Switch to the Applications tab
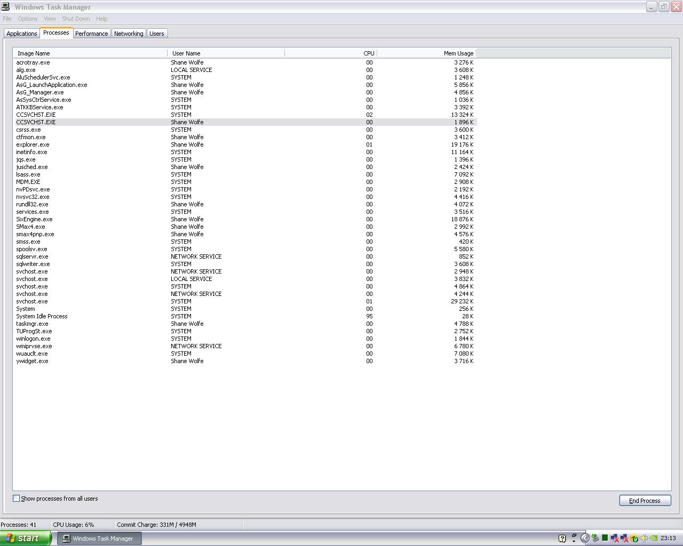This screenshot has height=546, width=683. tap(22, 34)
